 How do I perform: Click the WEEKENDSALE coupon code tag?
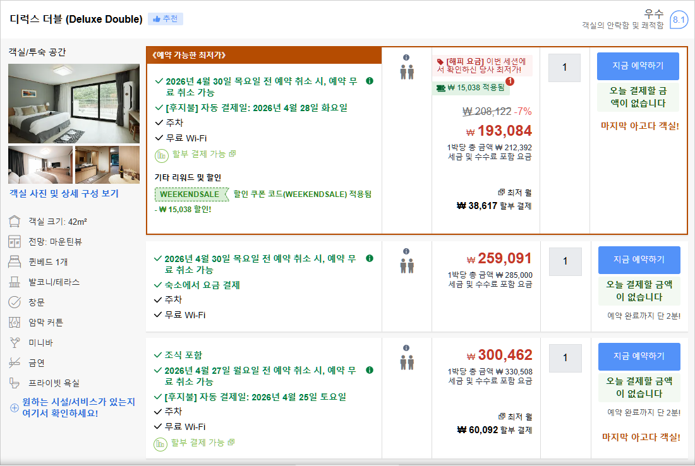[x=191, y=194]
